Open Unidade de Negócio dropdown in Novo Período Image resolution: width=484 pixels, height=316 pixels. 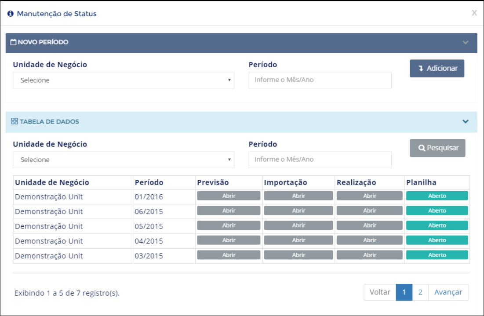pos(124,80)
